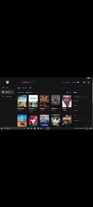This screenshot has width=93, height=207.
Task: Open Spotify from the taskbar
Action: click(x=31, y=128)
